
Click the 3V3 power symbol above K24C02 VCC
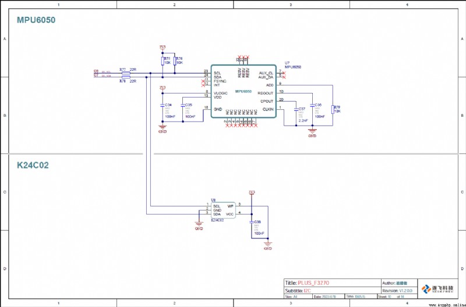pyautogui.click(x=252, y=192)
